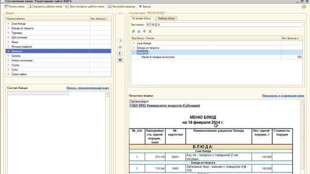Open help via the question mark icon
Screen dimensions: 310x174
pos(304,6)
